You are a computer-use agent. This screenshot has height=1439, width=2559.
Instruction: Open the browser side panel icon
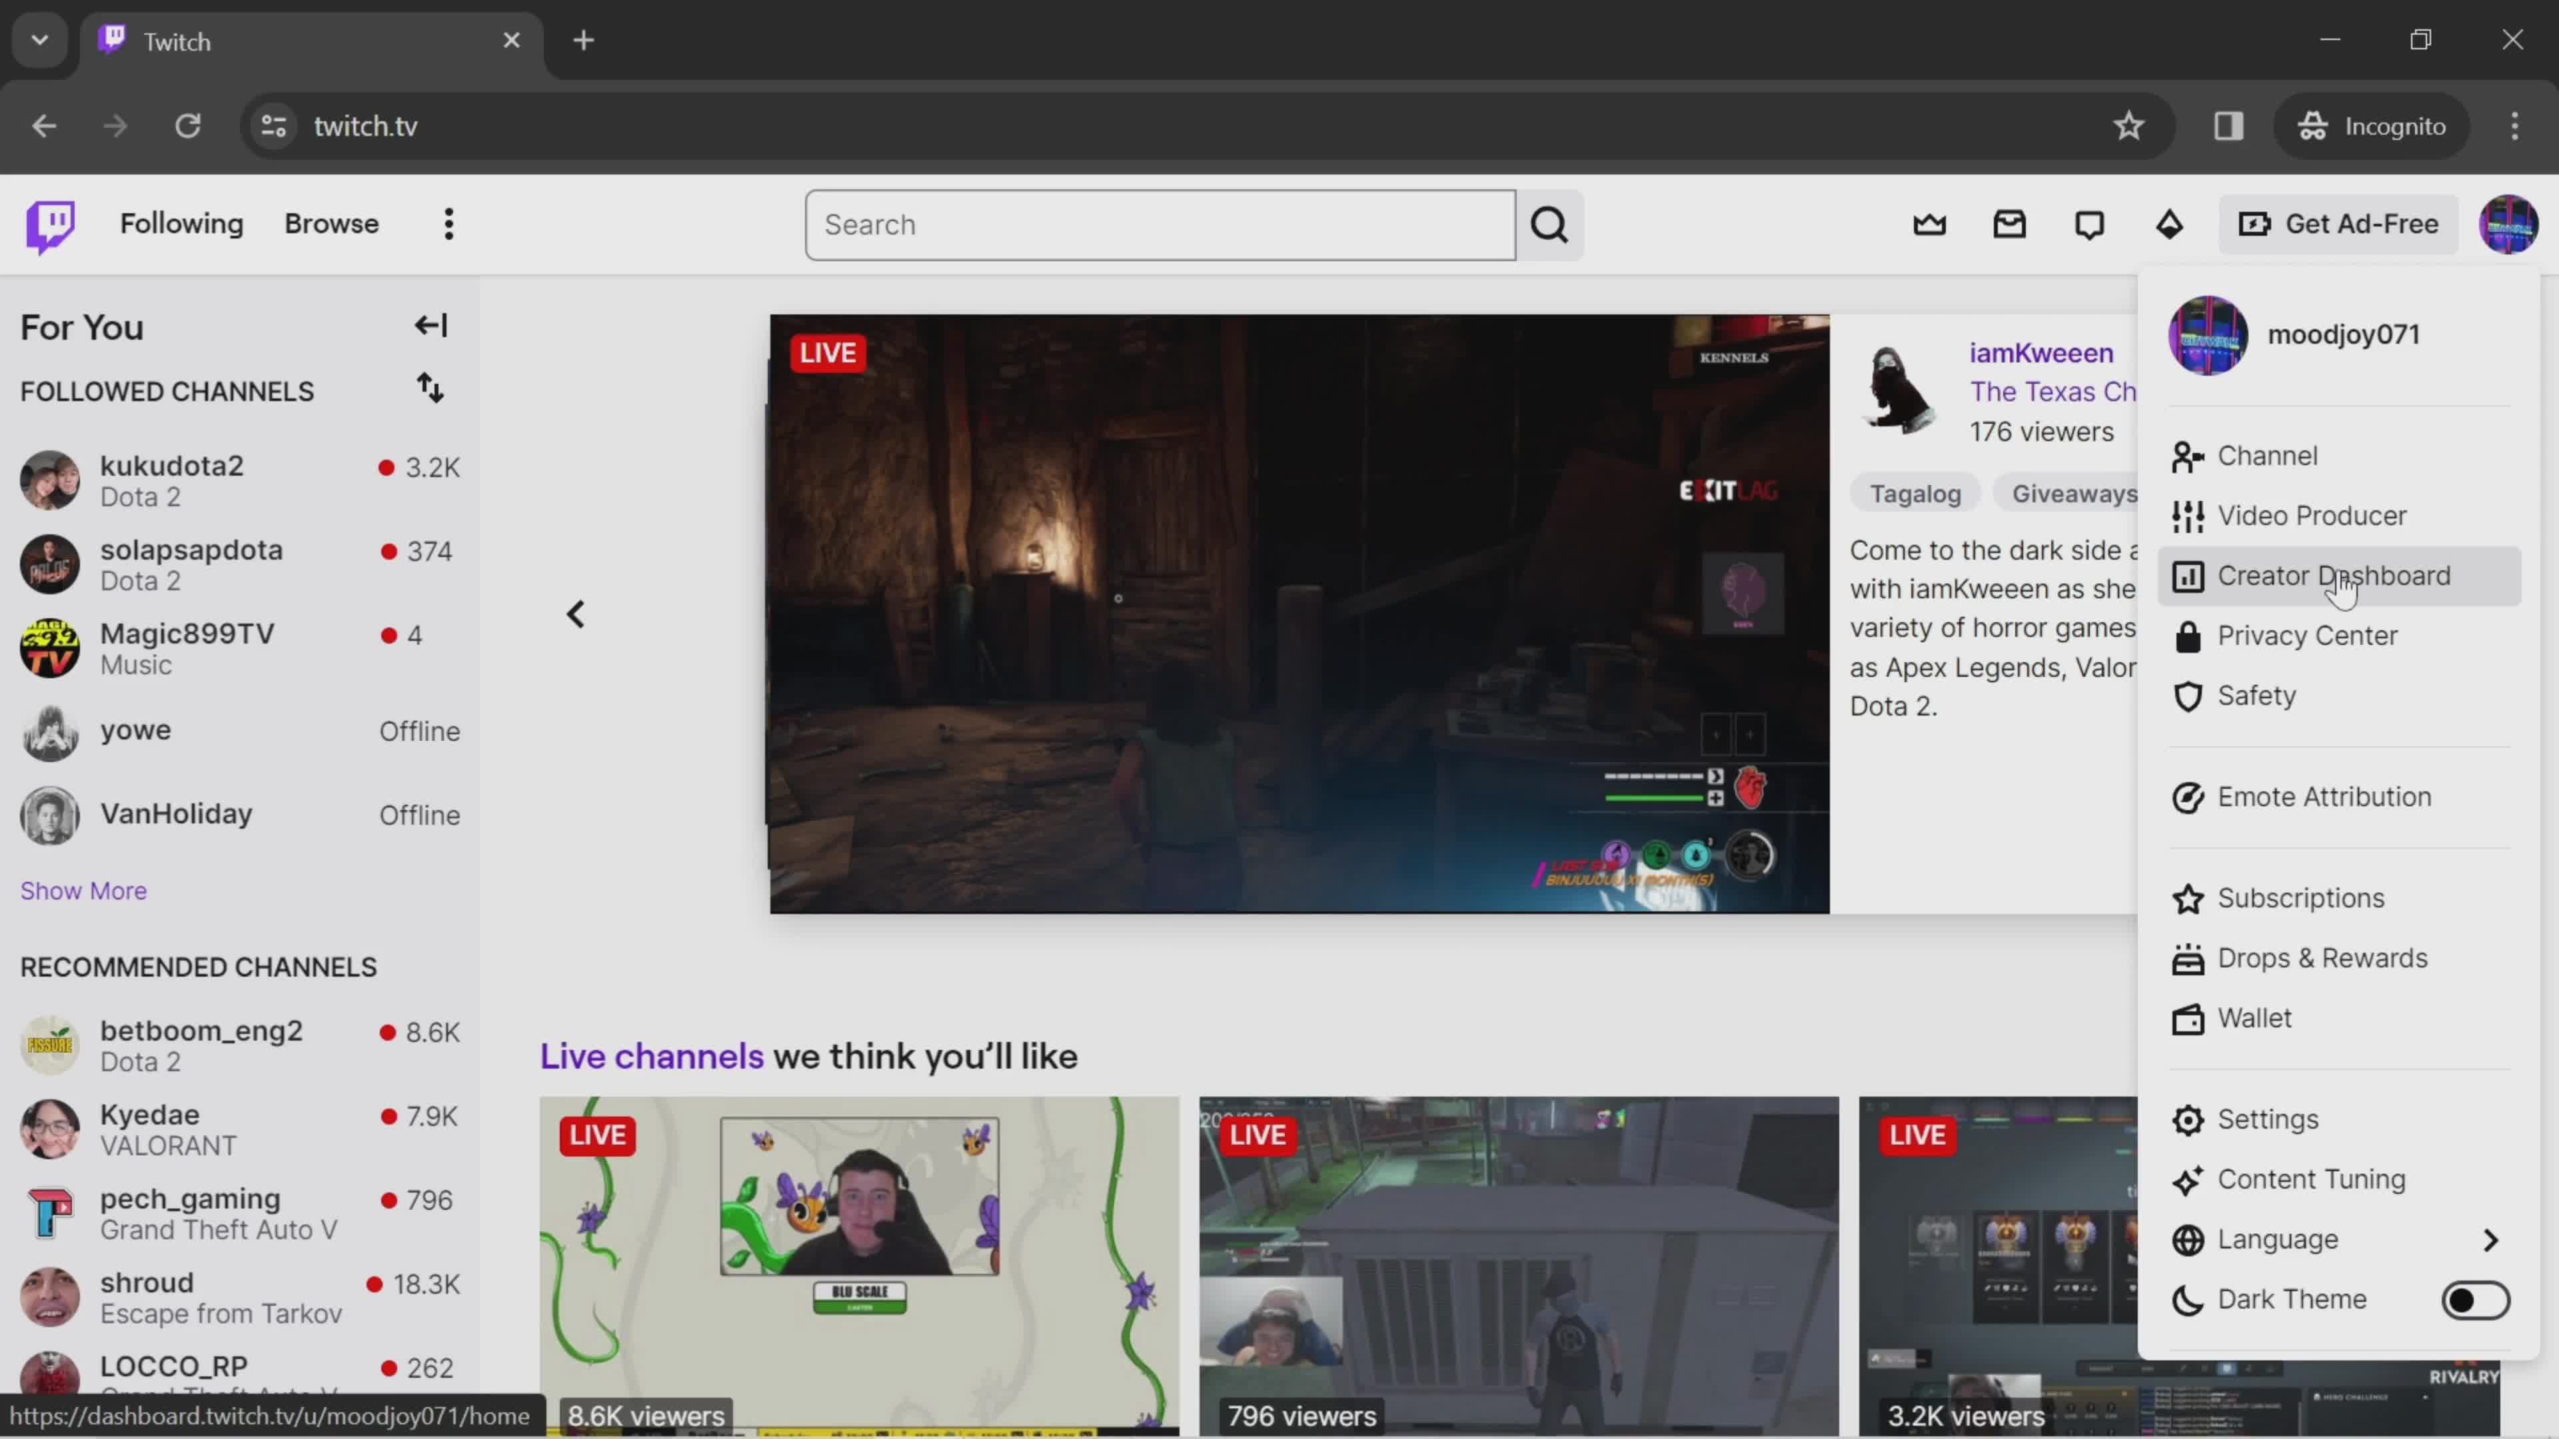tap(2228, 126)
